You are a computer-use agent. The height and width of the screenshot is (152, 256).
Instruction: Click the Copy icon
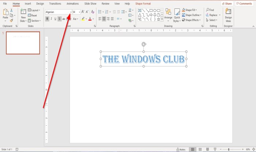11,15
